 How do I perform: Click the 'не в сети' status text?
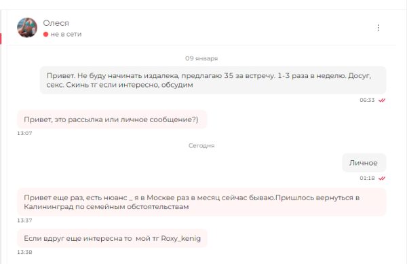pos(66,34)
